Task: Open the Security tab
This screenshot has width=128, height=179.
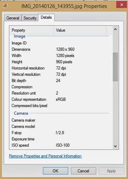Action: pos(30,18)
